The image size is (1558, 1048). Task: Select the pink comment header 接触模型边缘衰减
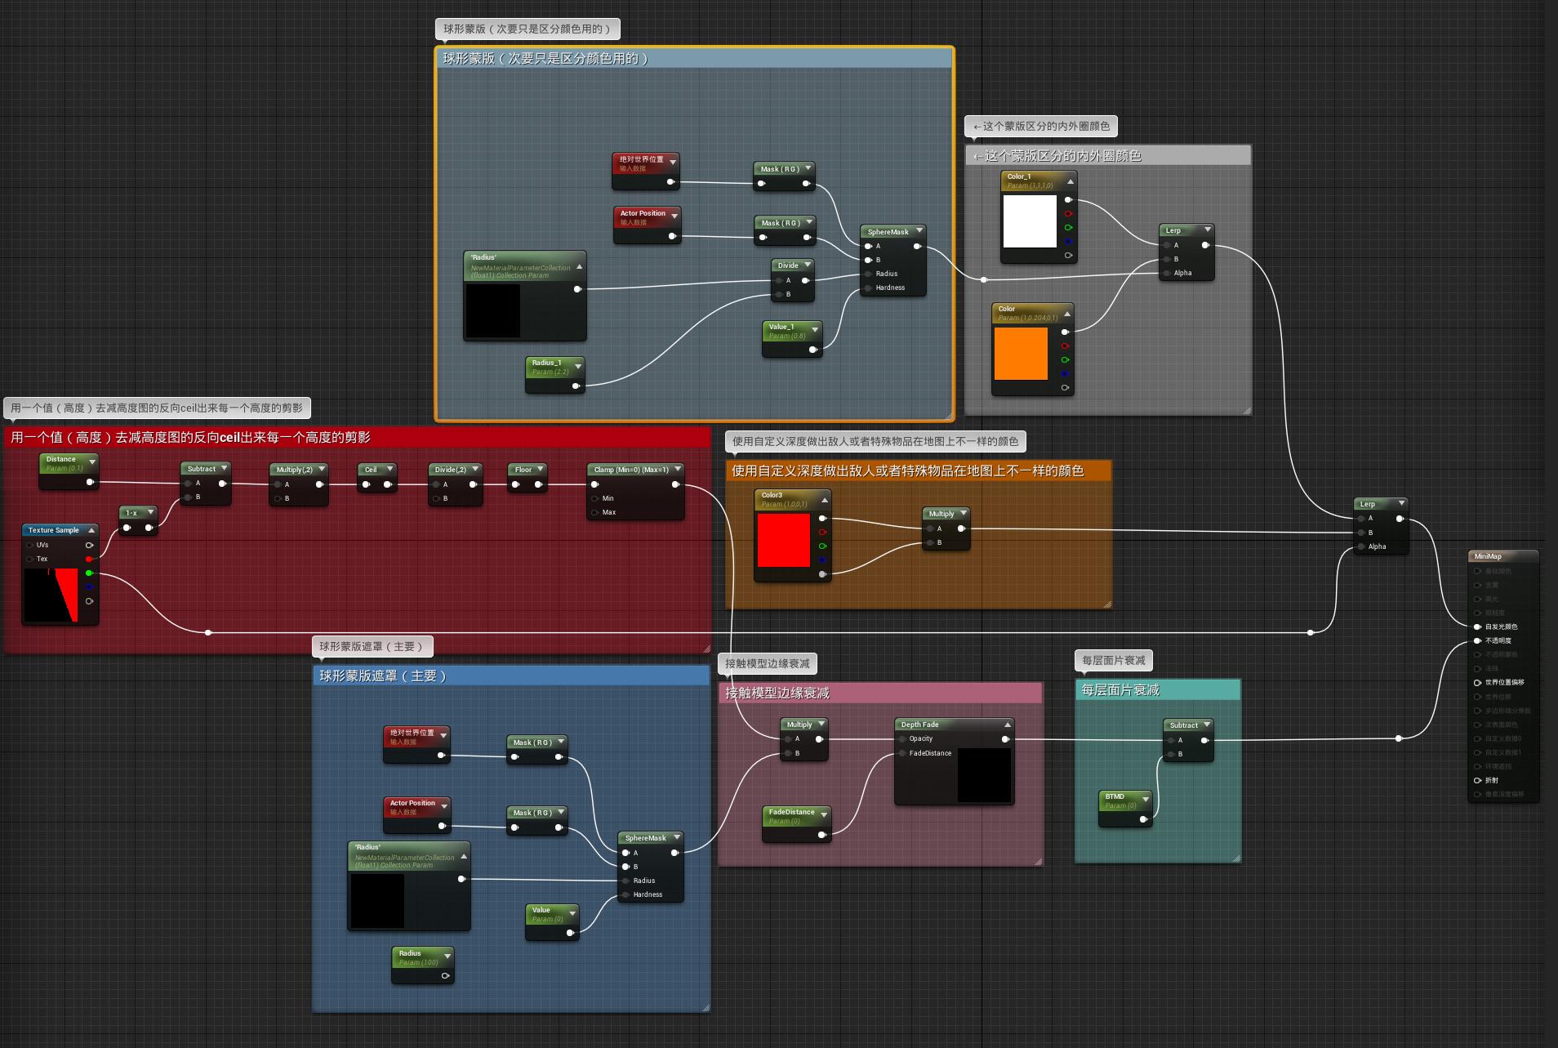coord(880,693)
